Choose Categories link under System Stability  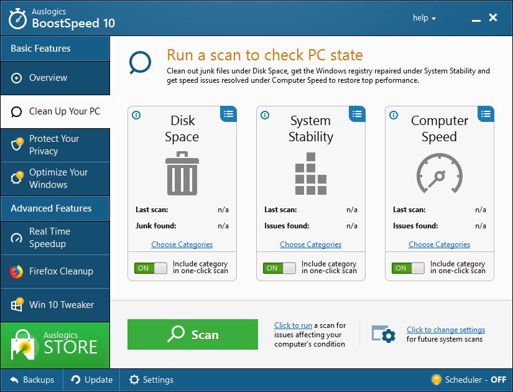pos(310,245)
